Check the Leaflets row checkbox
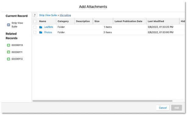This screenshot has width=188, height=116. 35,27
